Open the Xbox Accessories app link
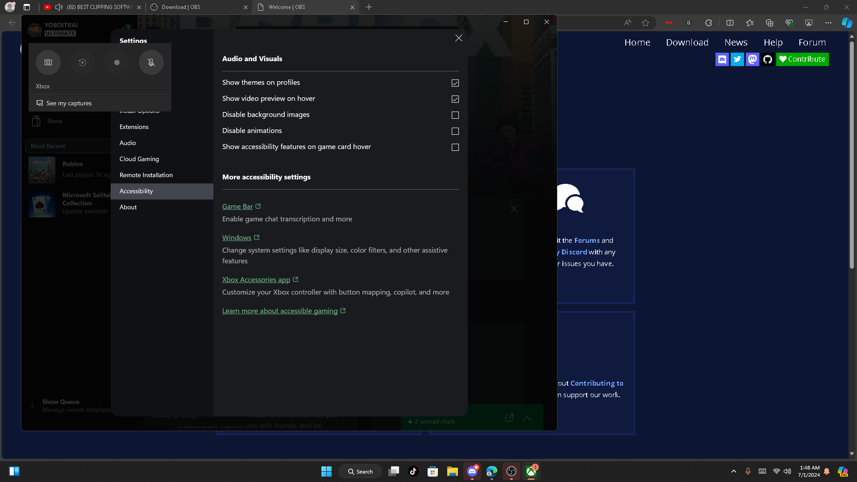 (260, 279)
